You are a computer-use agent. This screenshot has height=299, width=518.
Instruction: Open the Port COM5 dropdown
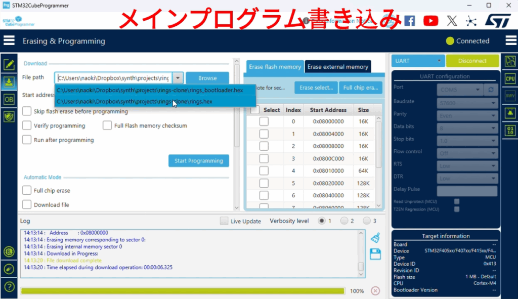tap(460, 90)
